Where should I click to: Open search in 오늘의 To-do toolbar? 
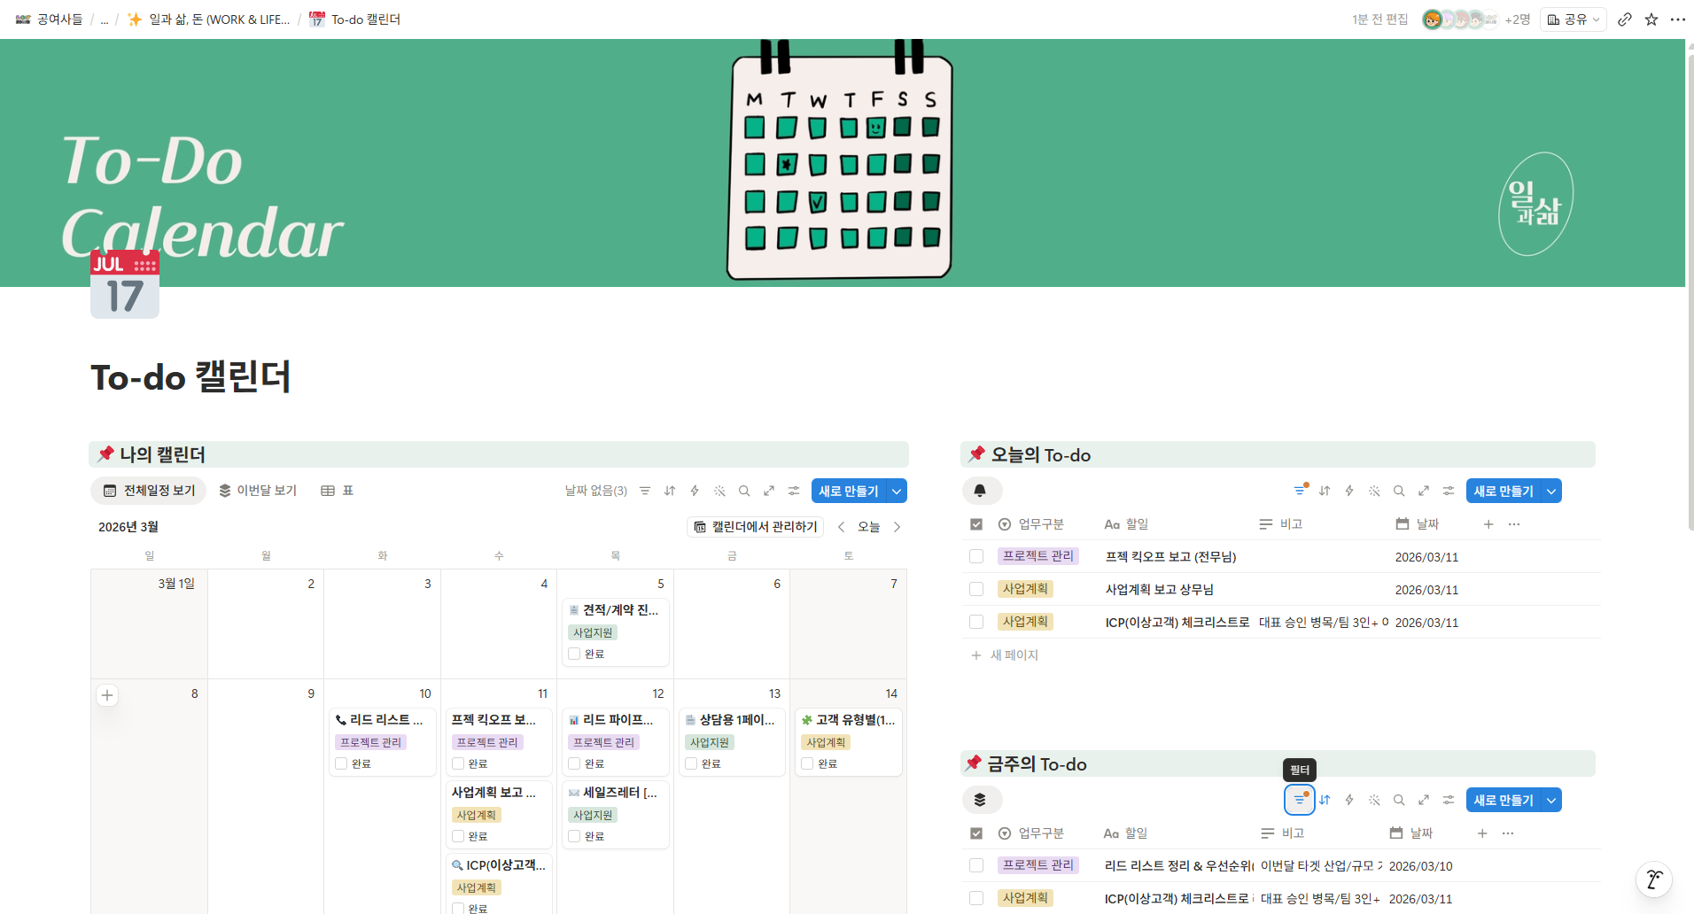(1399, 491)
